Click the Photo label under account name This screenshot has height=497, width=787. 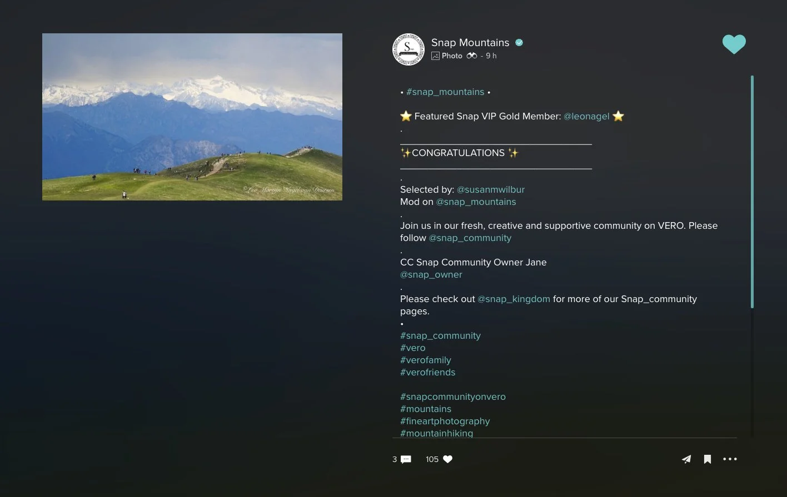coord(452,56)
